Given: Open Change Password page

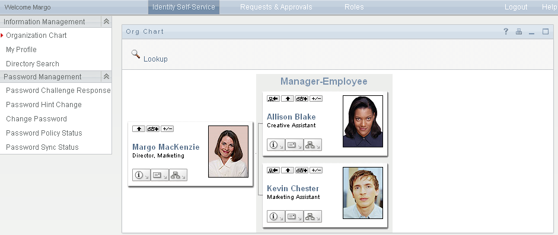Looking at the screenshot, I should (36, 119).
